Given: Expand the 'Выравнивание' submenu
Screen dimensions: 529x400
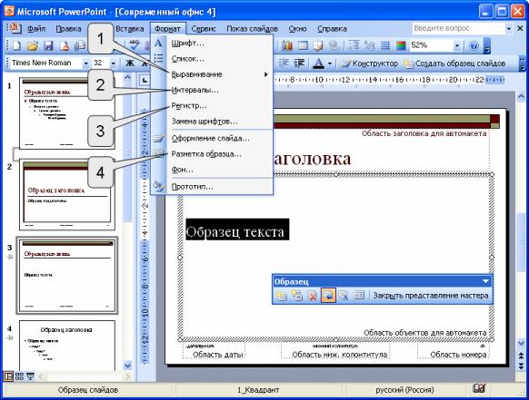Looking at the screenshot, I should pyautogui.click(x=212, y=74).
